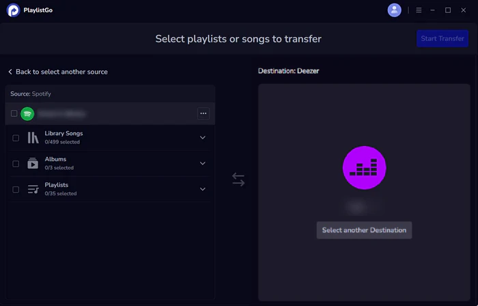Click the Playlists music list icon
This screenshot has height=306, width=478.
click(x=33, y=189)
